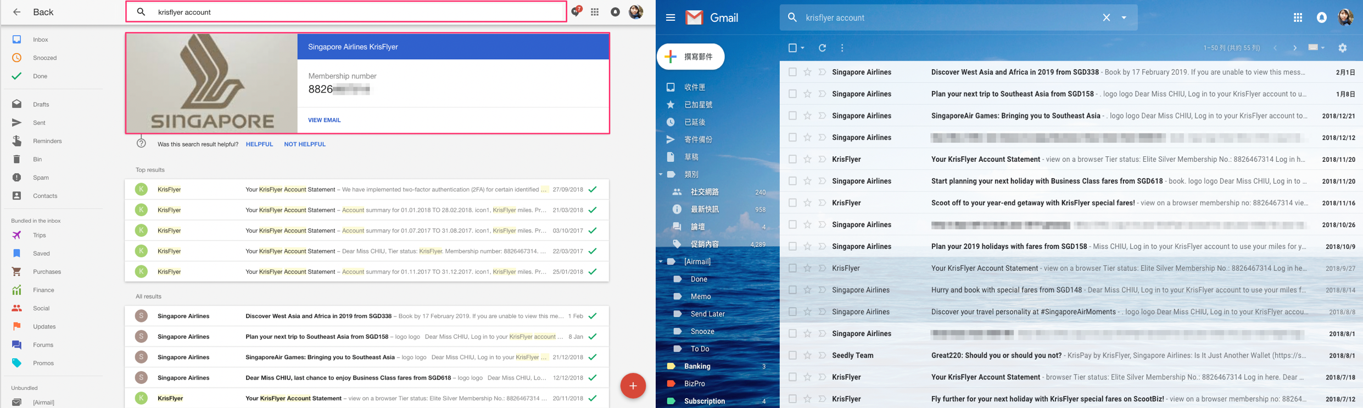Refresh the Gmail message list
This screenshot has height=408, width=1363.
click(x=822, y=48)
